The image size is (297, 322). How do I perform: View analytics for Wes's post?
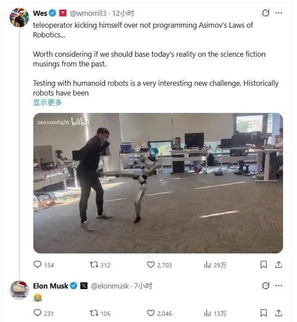(208, 265)
